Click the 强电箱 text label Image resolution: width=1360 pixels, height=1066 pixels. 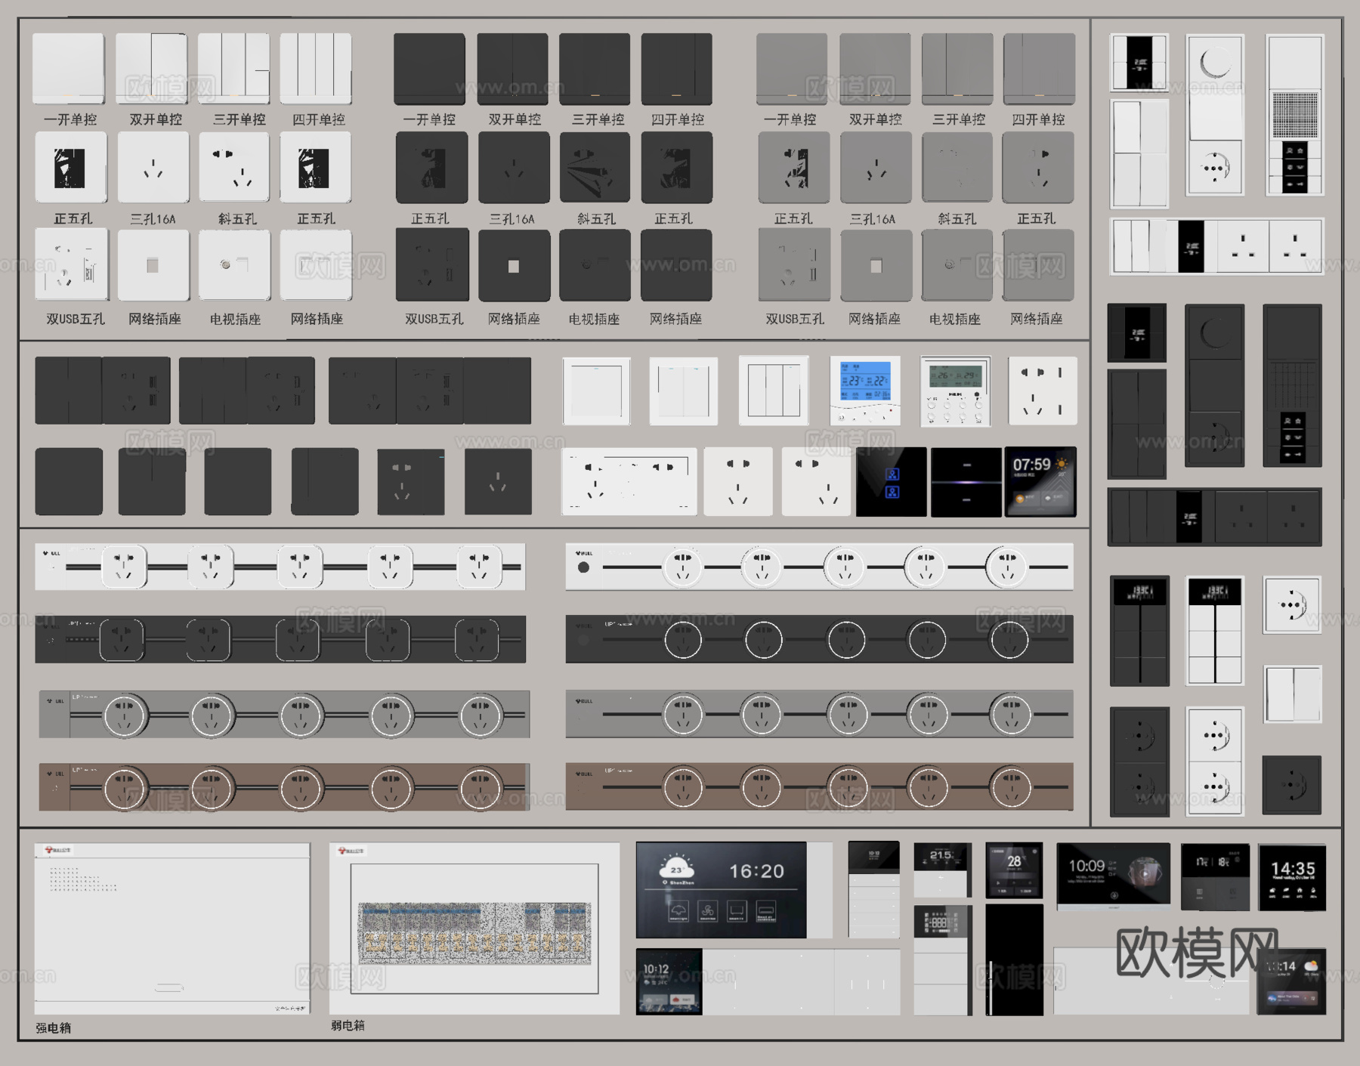(53, 1028)
